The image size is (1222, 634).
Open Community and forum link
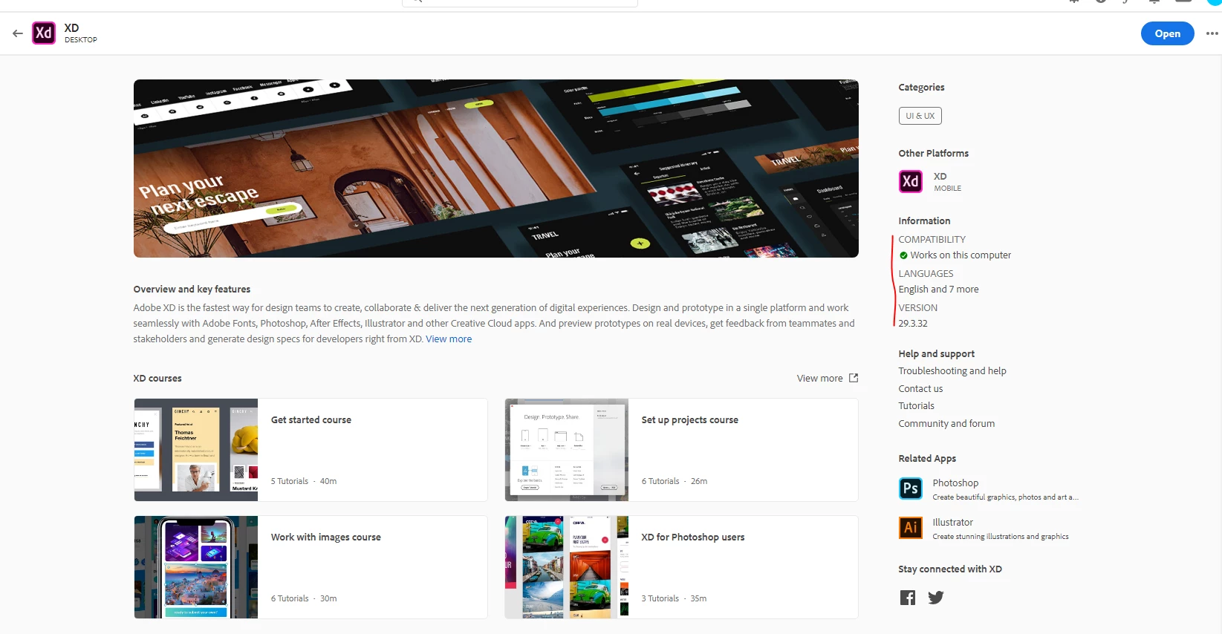[946, 424]
